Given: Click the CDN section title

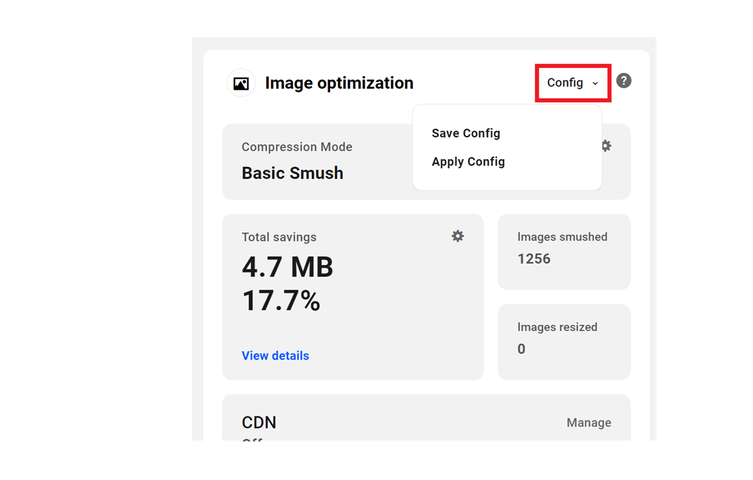Looking at the screenshot, I should pyautogui.click(x=259, y=423).
